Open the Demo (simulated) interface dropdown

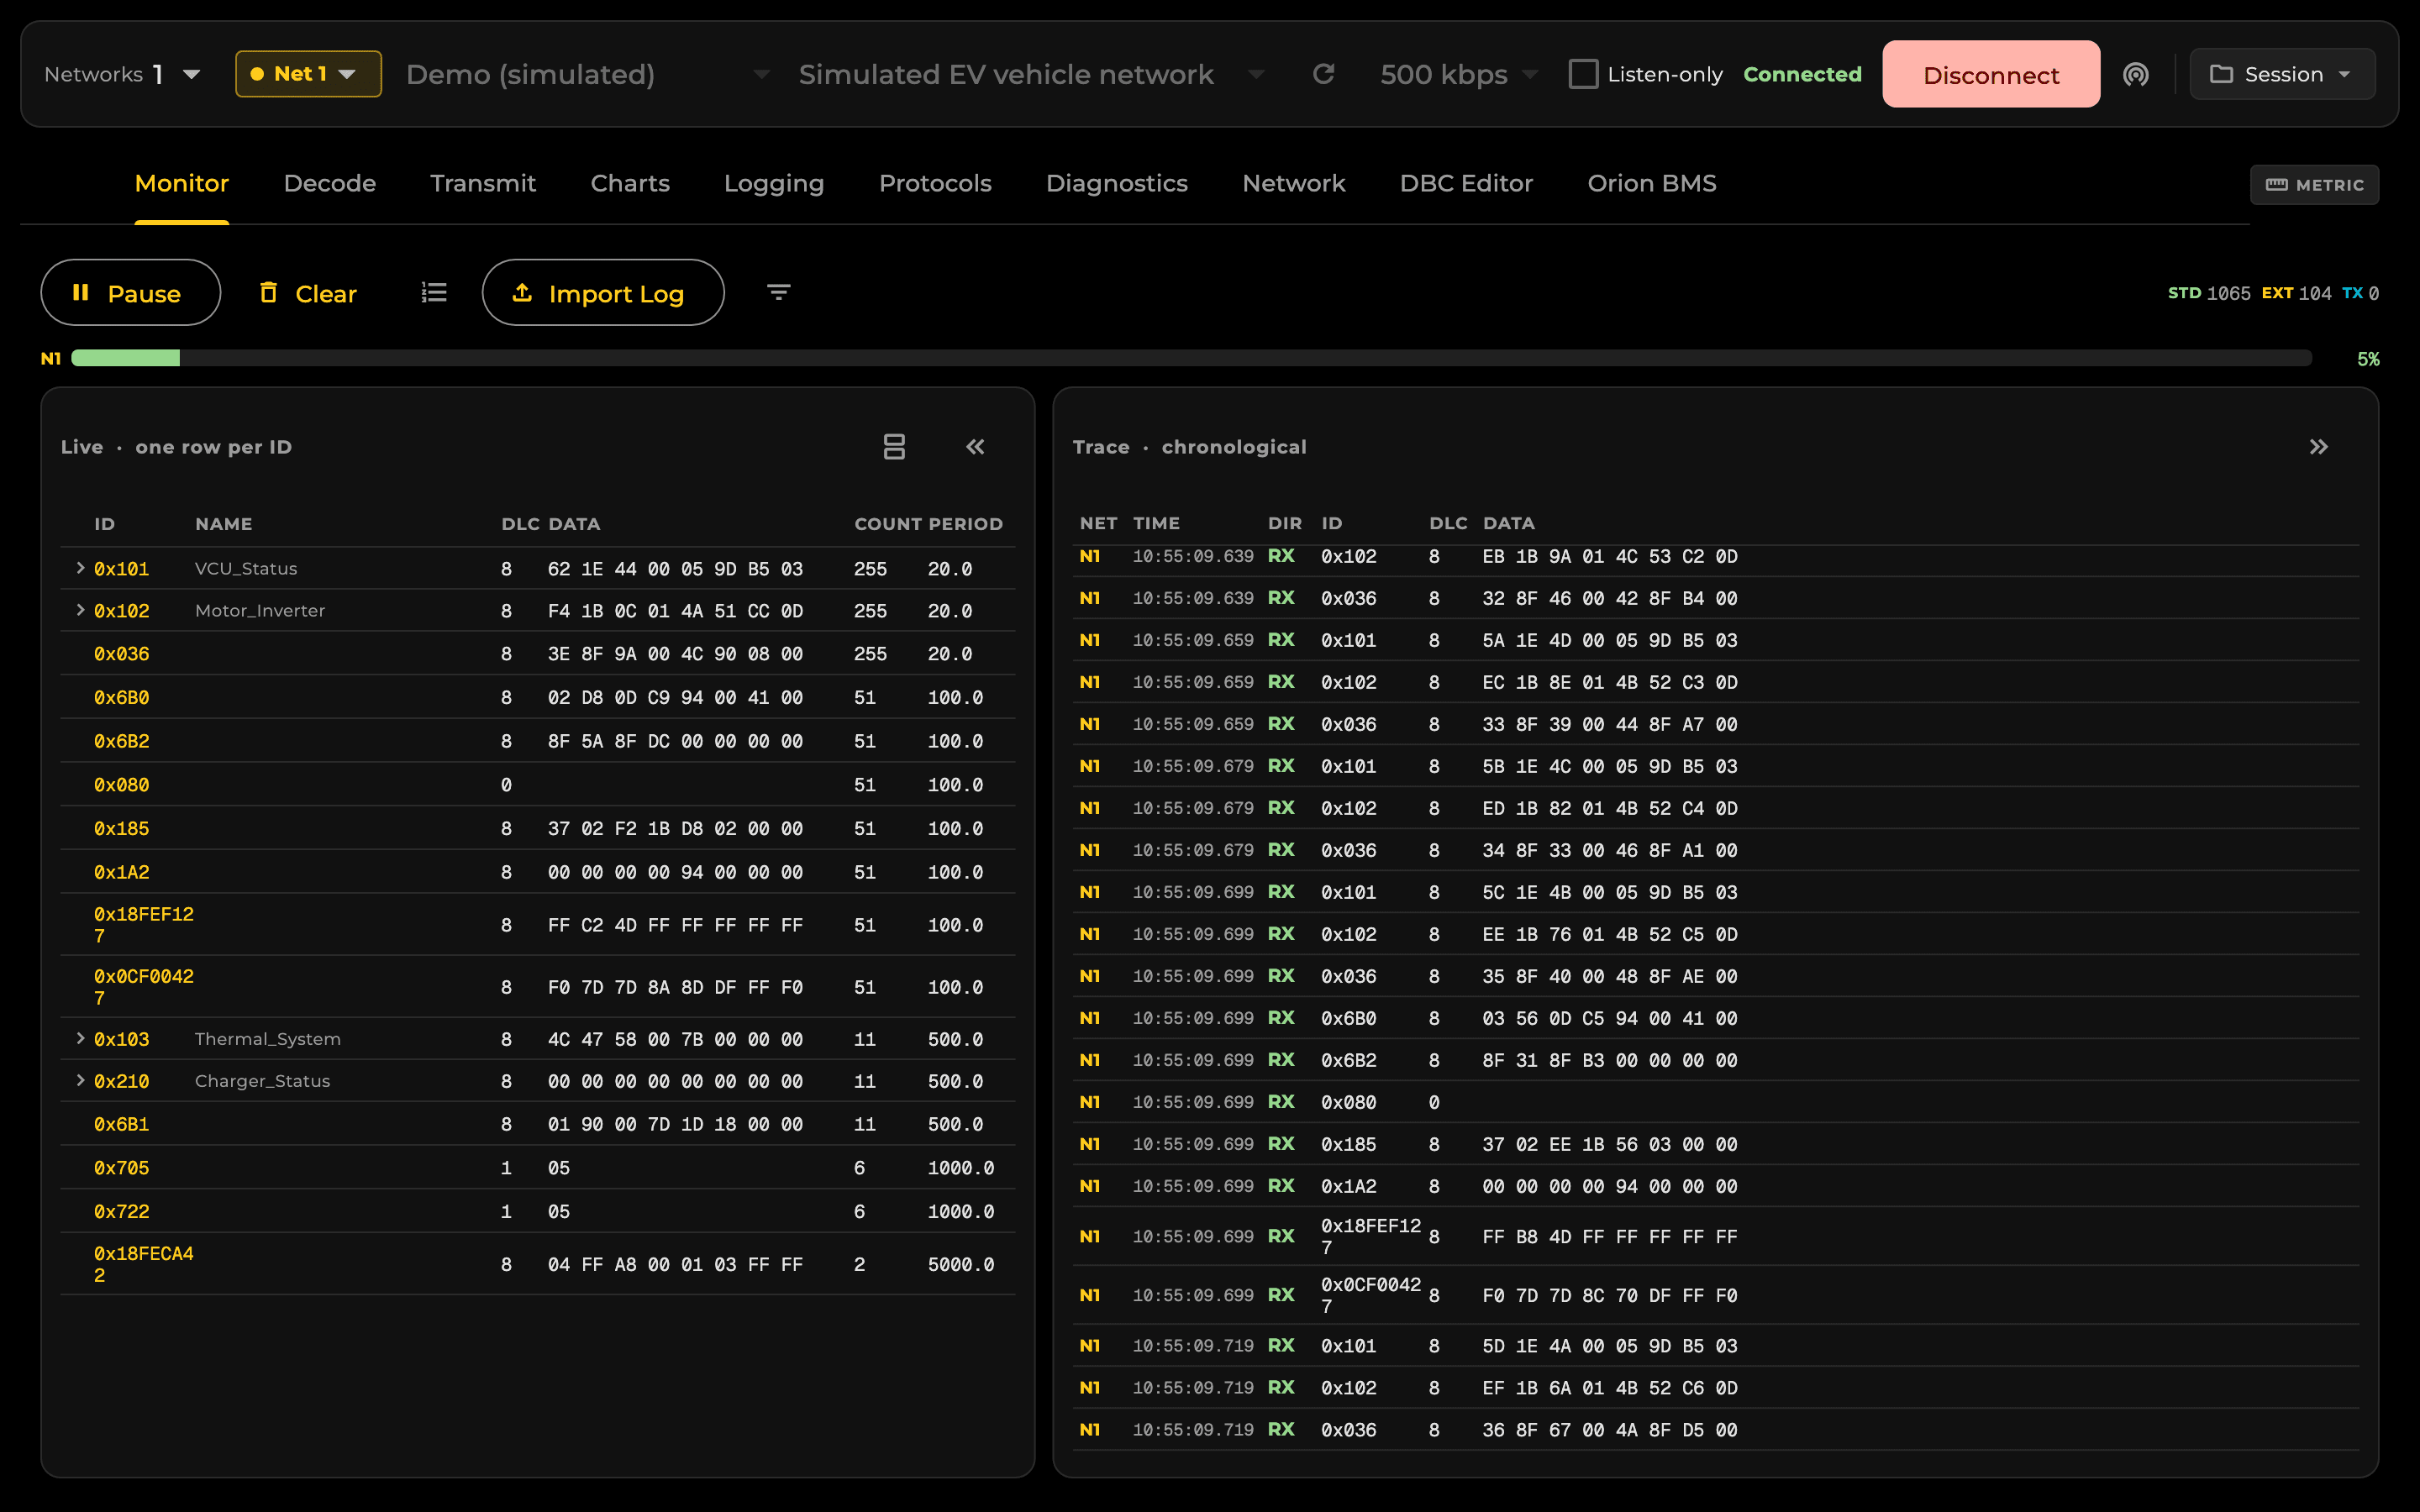(588, 74)
